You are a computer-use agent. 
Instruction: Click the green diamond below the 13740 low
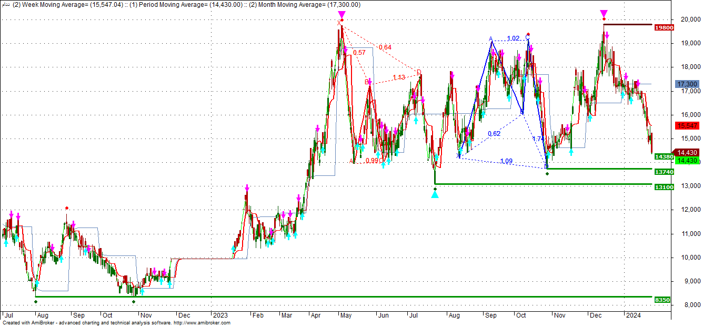(x=547, y=174)
